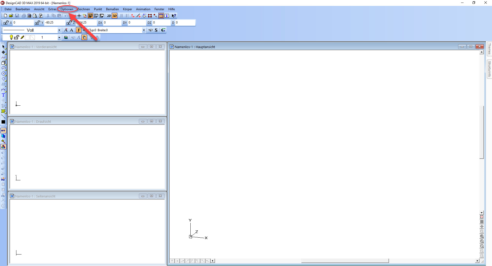Select the 3D box solid tool
Image resolution: width=492 pixels, height=266 pixels.
pyautogui.click(x=3, y=63)
